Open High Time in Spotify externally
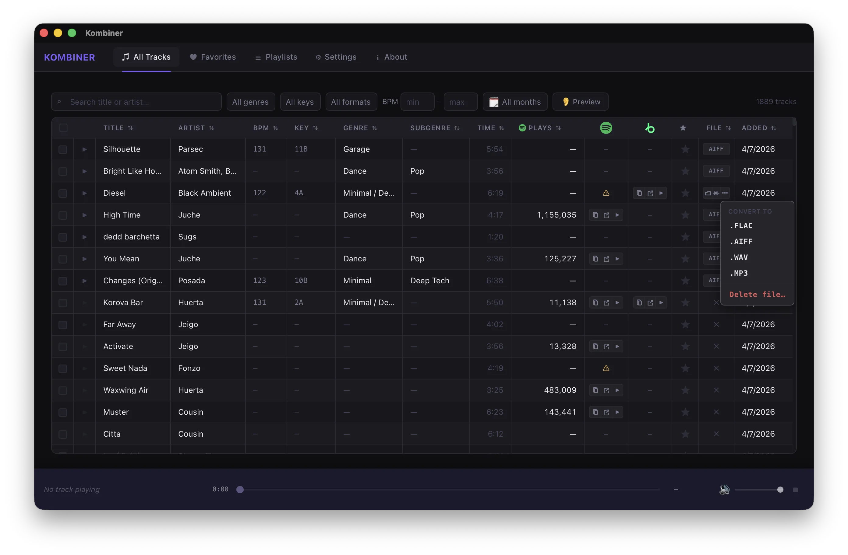 (606, 215)
